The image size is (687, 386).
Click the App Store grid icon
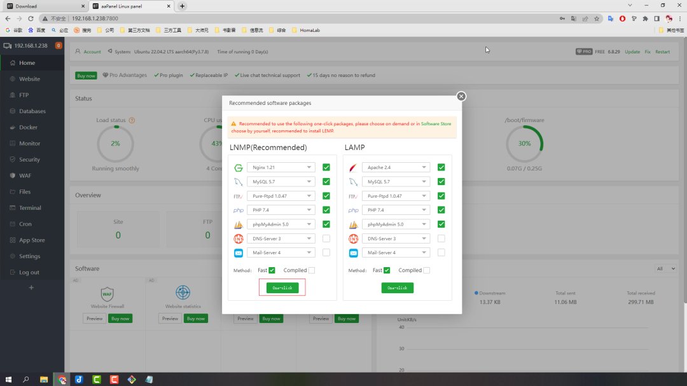coord(12,240)
